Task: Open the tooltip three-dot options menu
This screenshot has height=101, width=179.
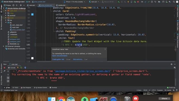Action: coord(105,49)
